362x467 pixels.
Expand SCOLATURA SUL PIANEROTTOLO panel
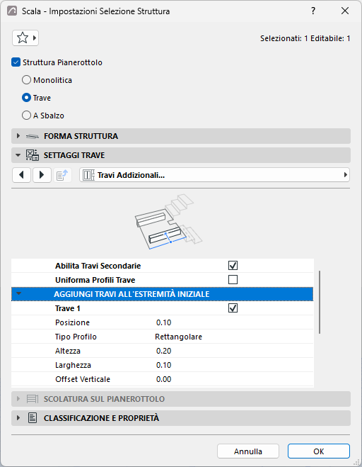tap(18, 399)
